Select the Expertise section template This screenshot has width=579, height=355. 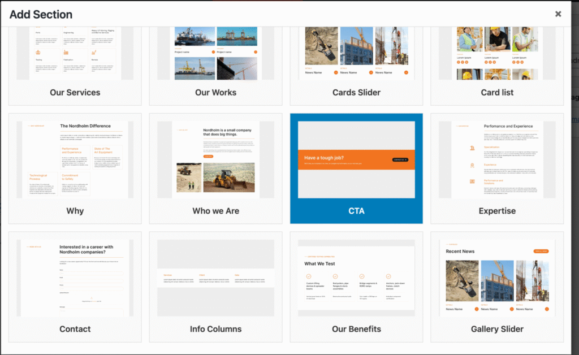[497, 168]
